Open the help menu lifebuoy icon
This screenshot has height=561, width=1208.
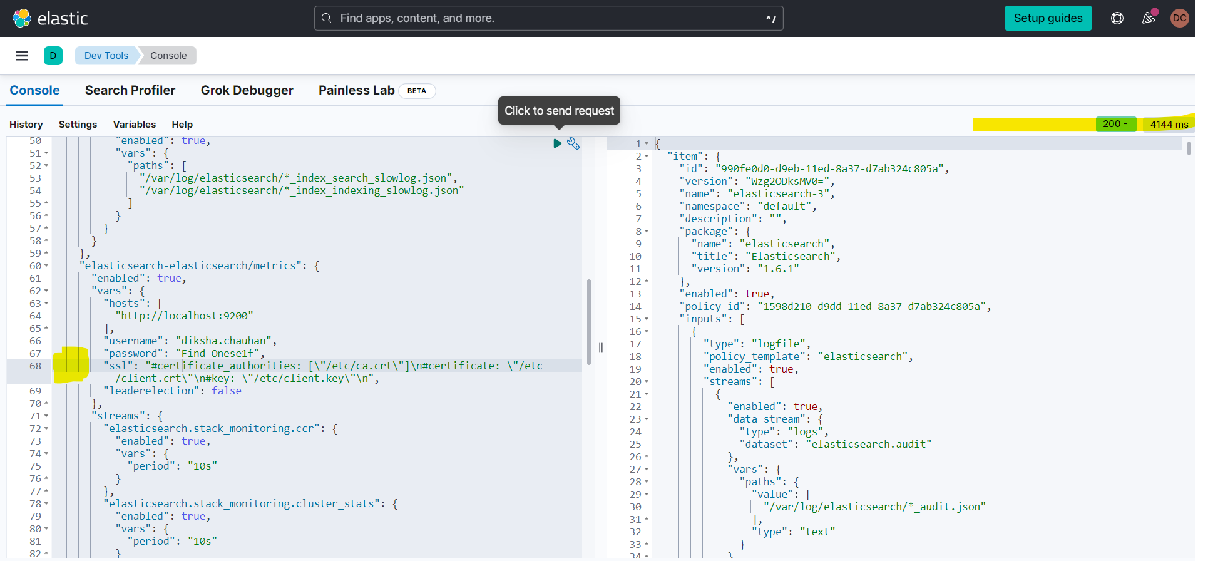tap(1117, 18)
